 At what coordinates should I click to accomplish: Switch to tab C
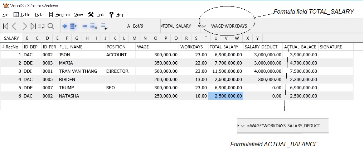(37, 38)
